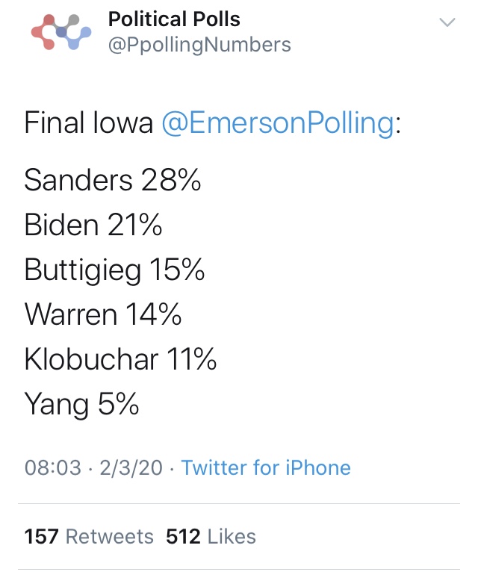Select the Yang 5% text line
Viewport: 478px width, 575px height.
(x=81, y=405)
